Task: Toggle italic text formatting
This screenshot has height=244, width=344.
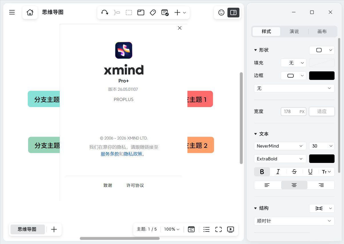Action: click(x=278, y=172)
